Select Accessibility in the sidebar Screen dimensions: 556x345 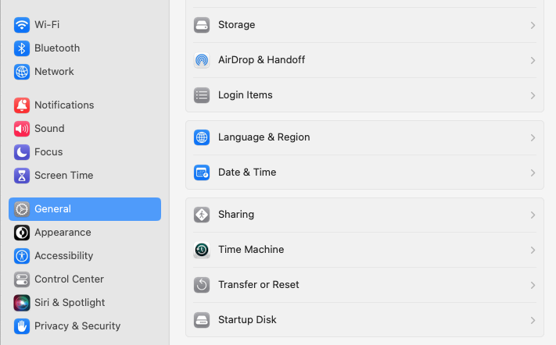(63, 256)
